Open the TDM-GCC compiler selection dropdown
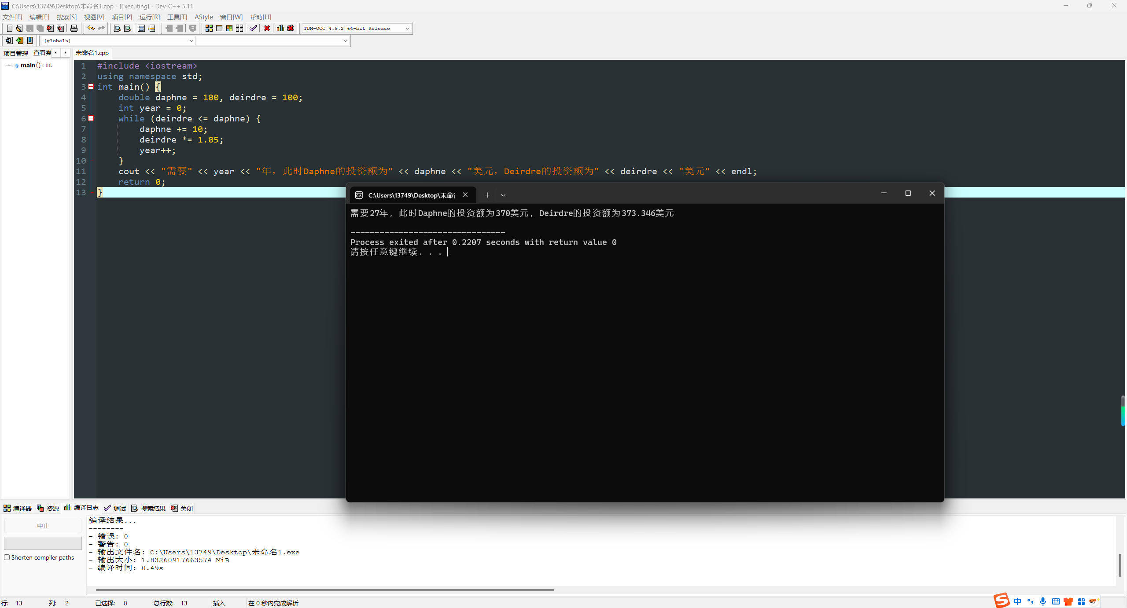The image size is (1127, 608). coord(407,28)
